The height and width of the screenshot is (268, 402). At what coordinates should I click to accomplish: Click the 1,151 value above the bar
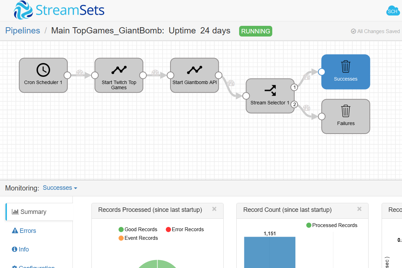[x=270, y=234]
